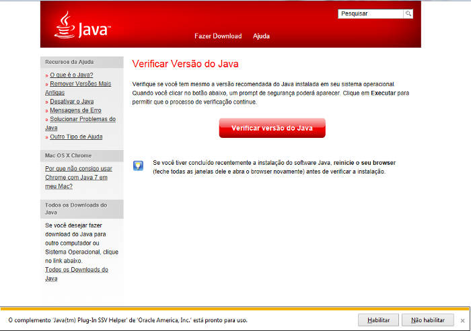Visit the Mensagens de Erro link
The image size is (471, 331).
pos(75,110)
